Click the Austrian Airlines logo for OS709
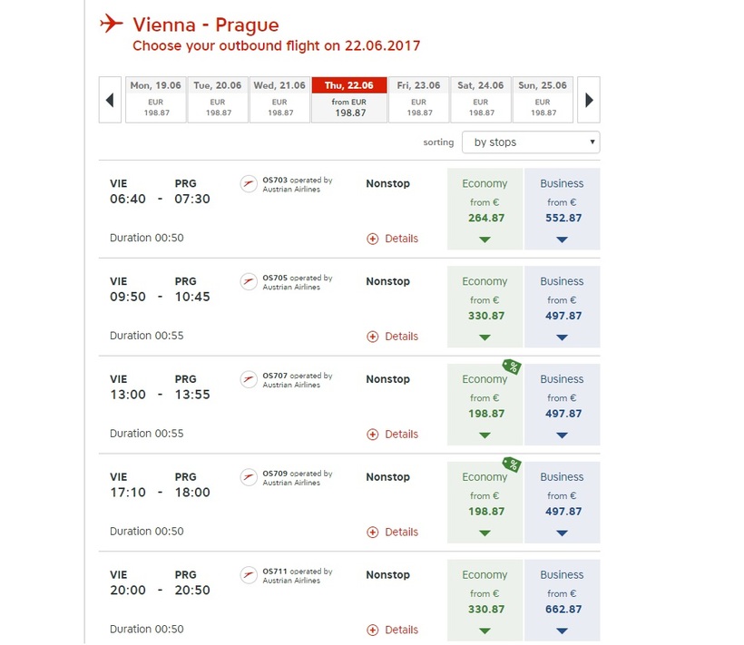744x645 pixels. click(249, 478)
